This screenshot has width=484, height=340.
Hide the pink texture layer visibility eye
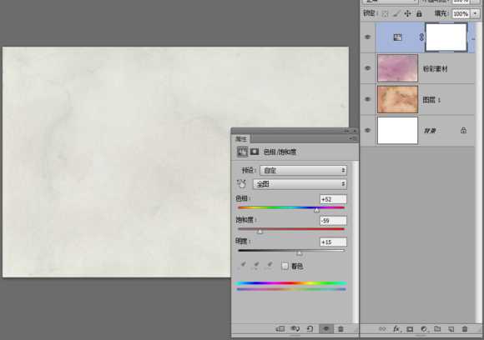[367, 68]
